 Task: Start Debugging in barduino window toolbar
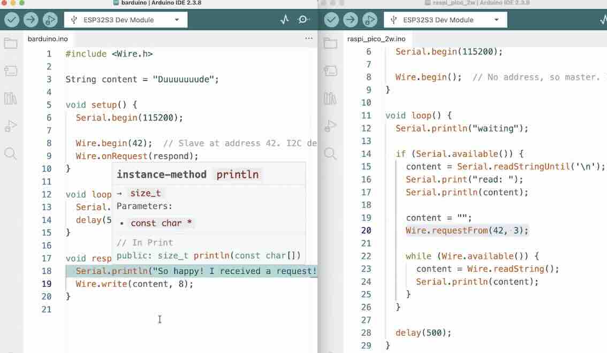50,20
